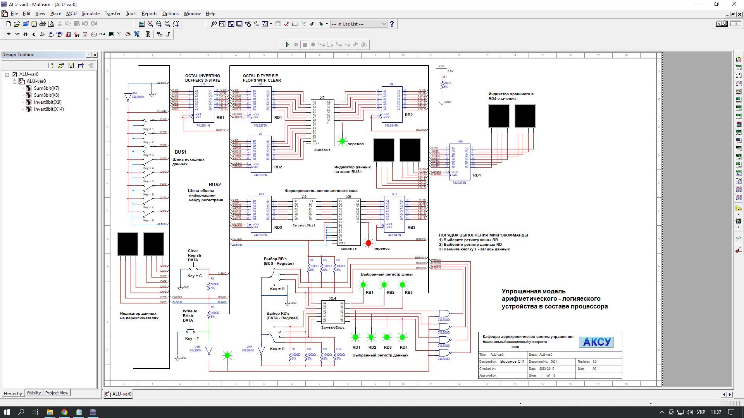
Task: Collapse the nested ALU-var0 design node
Action: click(x=15, y=81)
